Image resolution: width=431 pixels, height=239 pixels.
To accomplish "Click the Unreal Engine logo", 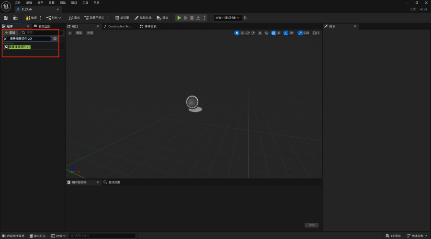I will pyautogui.click(x=6, y=6).
